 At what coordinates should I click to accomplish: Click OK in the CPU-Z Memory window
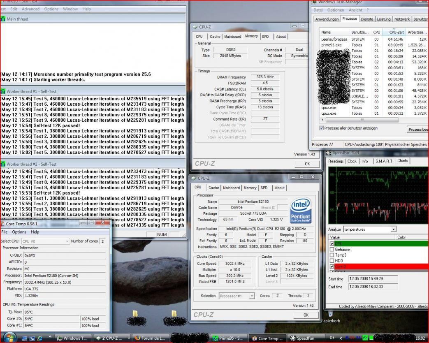point(307,164)
